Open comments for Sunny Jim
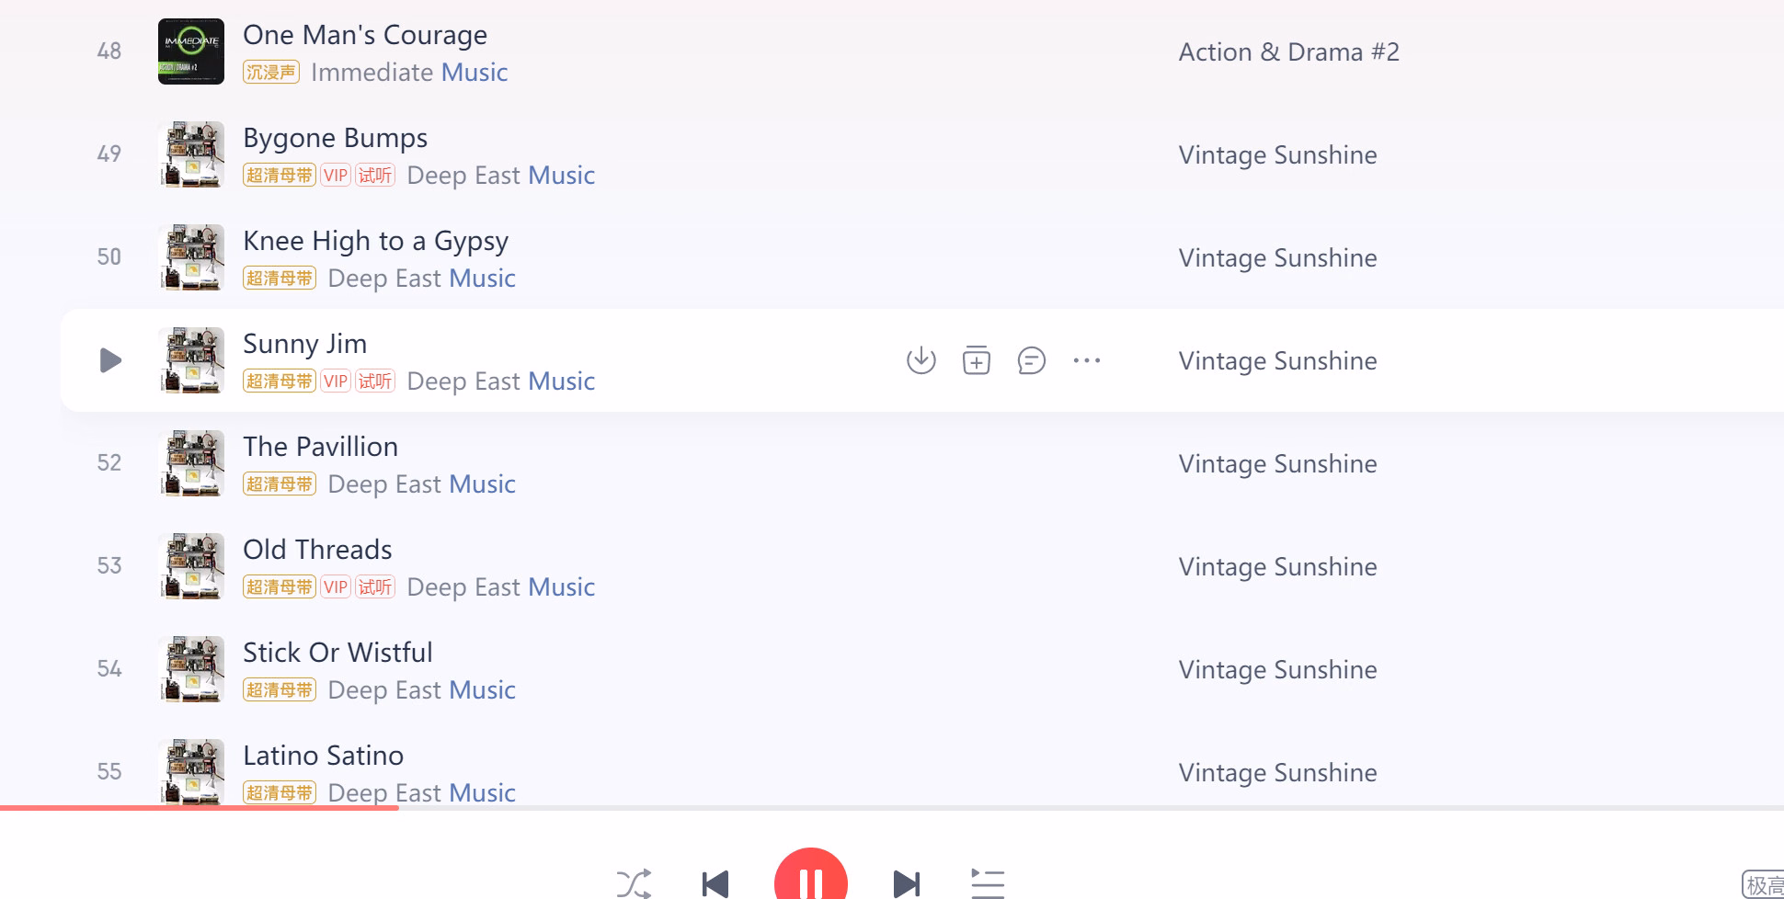 pos(1032,360)
